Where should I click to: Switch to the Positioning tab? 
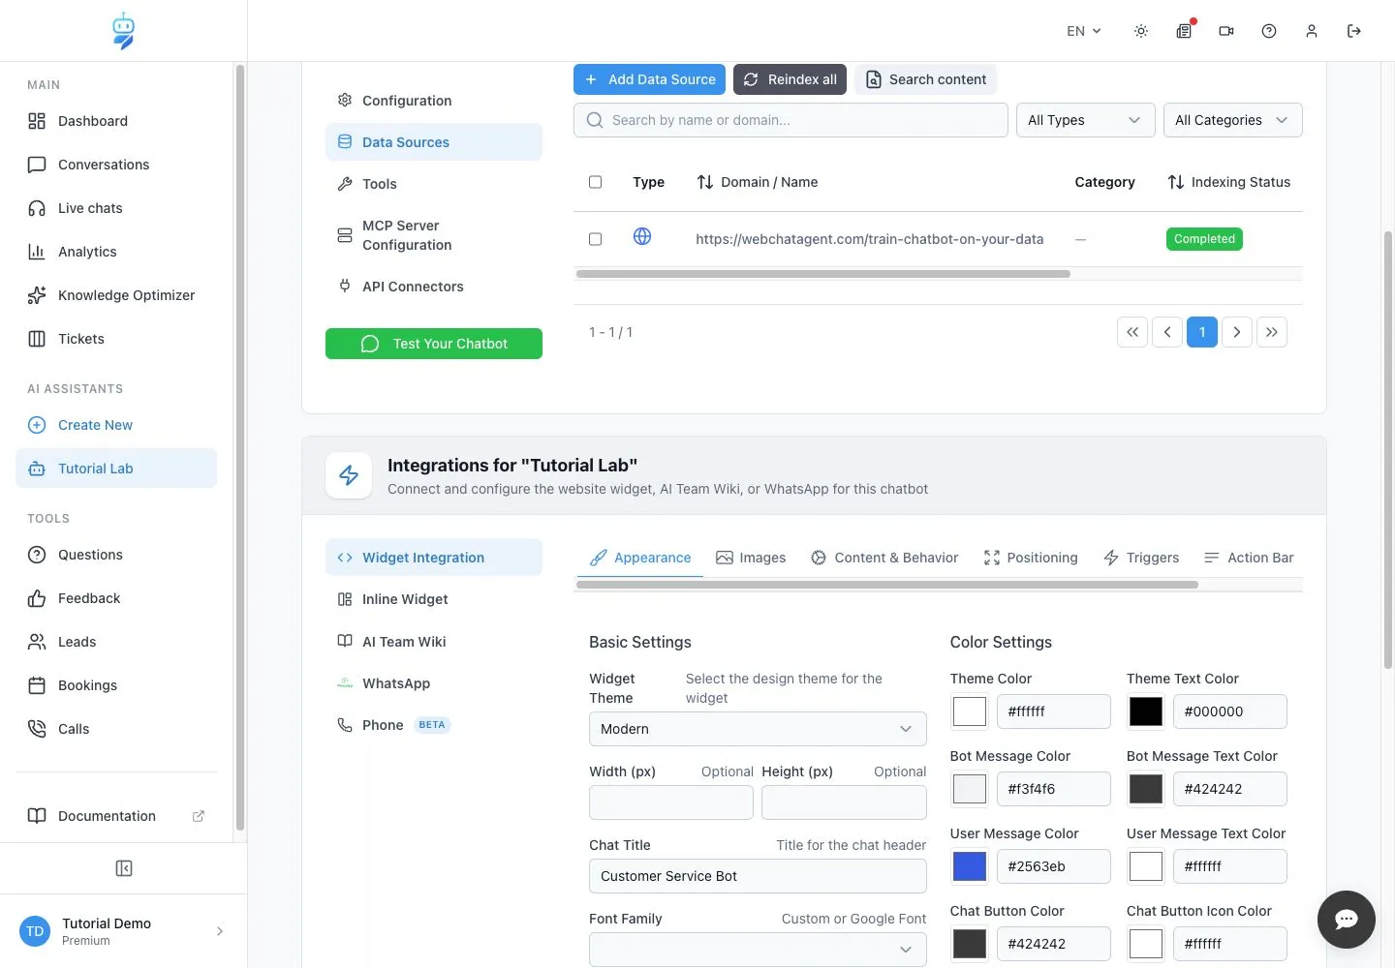coord(1031,558)
